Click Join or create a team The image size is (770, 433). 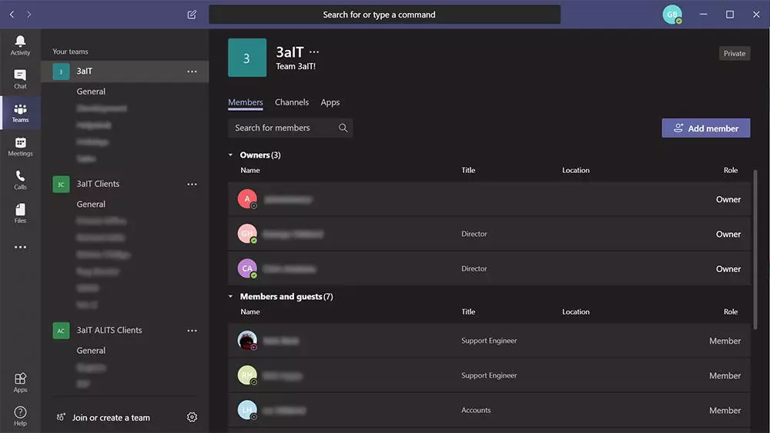(x=110, y=418)
